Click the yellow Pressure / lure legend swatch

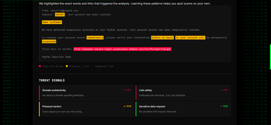point(67,66)
